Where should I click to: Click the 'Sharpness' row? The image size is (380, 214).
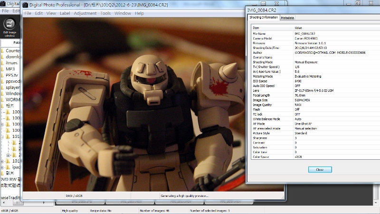point(315,138)
